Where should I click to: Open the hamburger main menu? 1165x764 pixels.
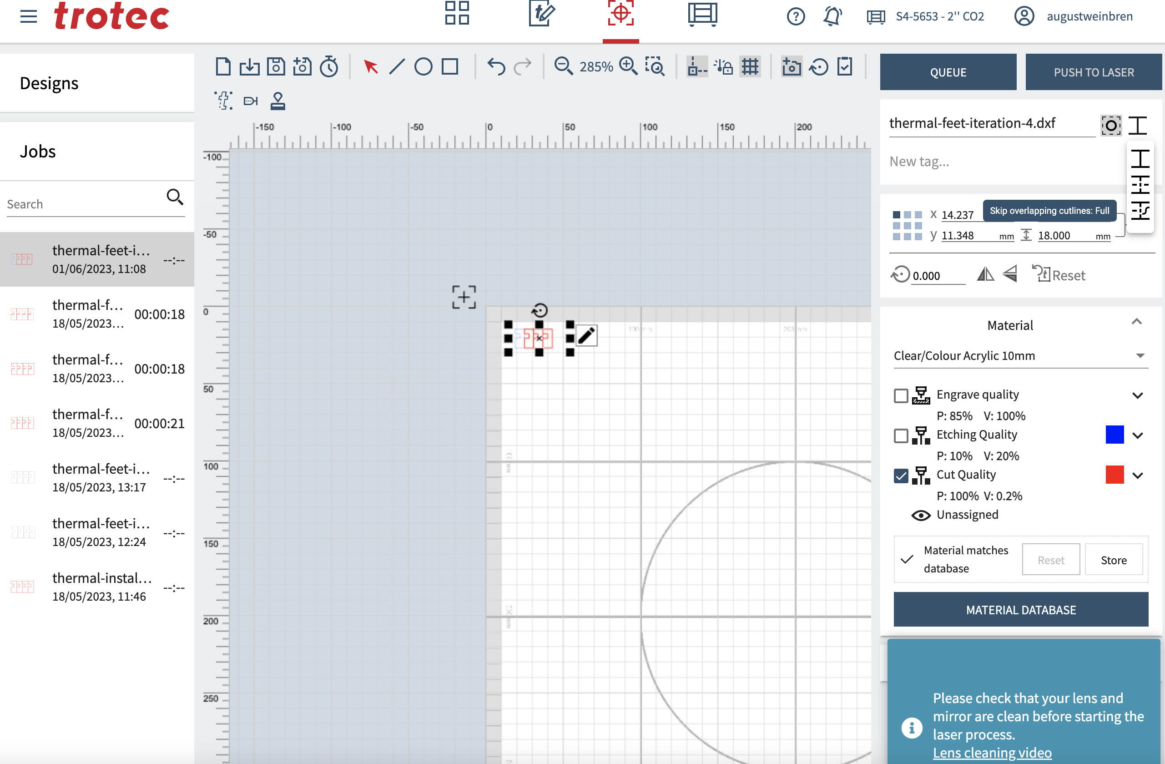pos(28,17)
